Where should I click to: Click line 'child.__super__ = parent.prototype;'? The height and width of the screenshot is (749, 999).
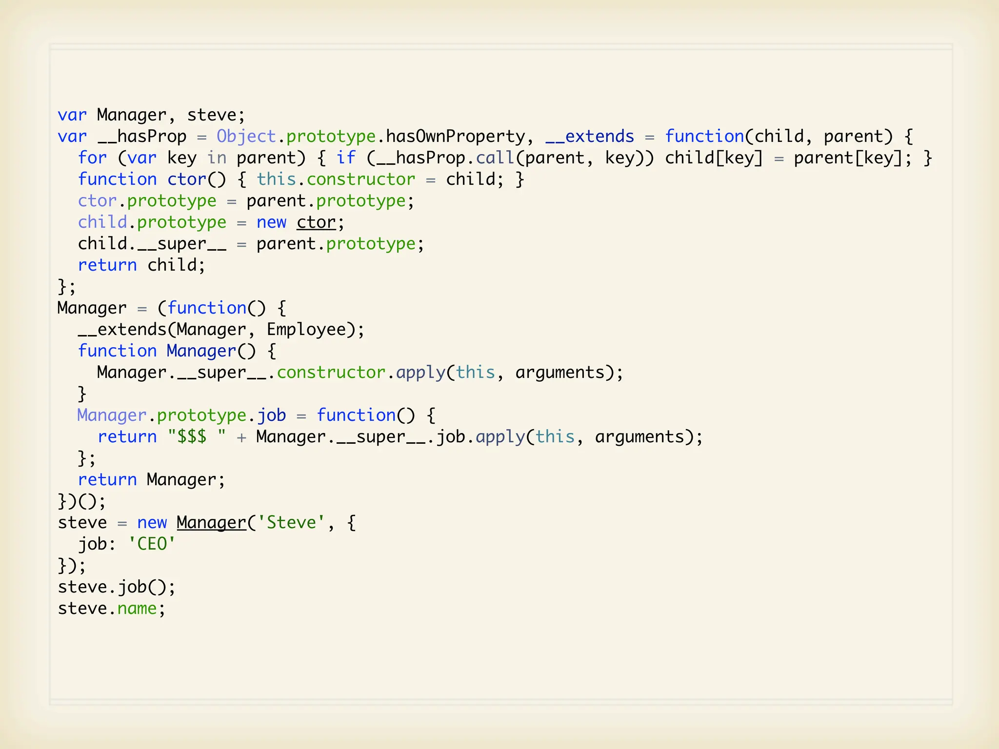coord(251,244)
